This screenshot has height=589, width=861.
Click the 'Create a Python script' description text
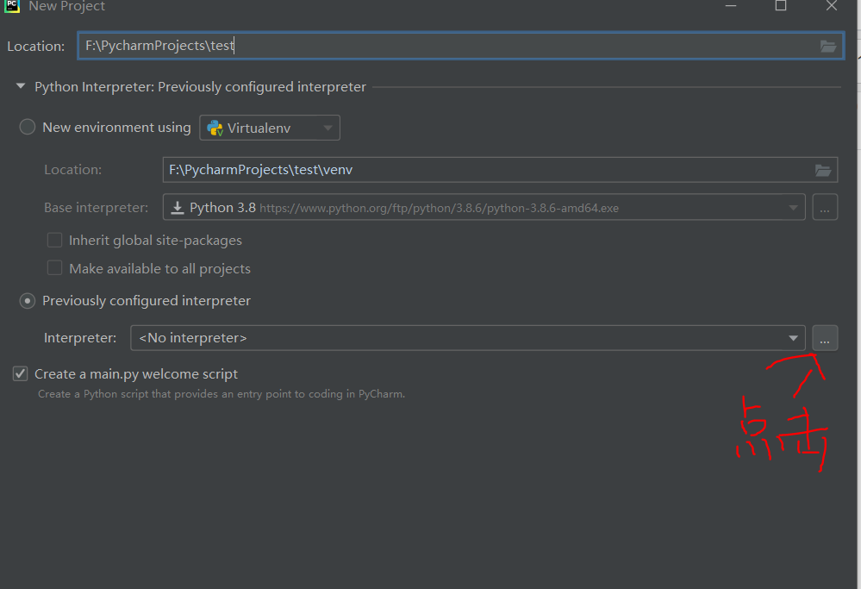pos(221,394)
